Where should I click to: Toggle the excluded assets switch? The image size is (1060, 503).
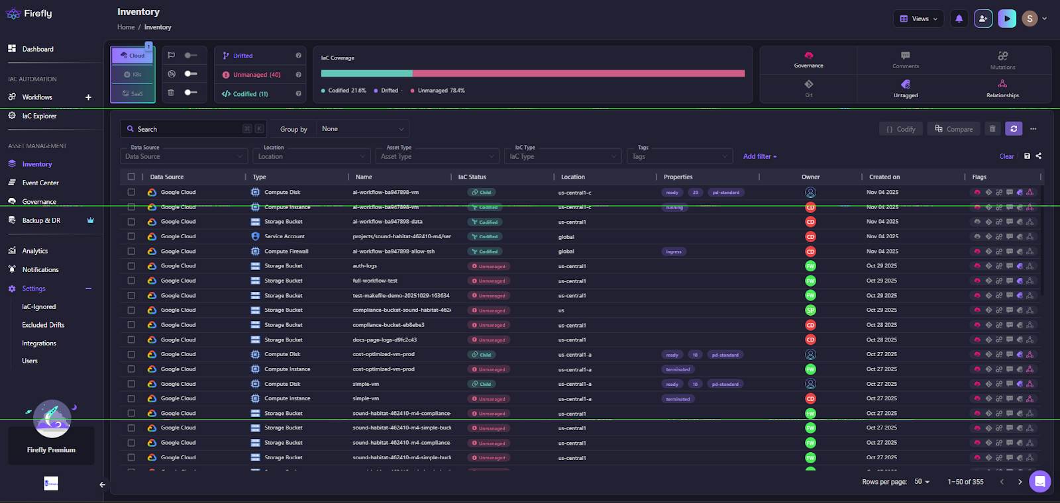(191, 73)
